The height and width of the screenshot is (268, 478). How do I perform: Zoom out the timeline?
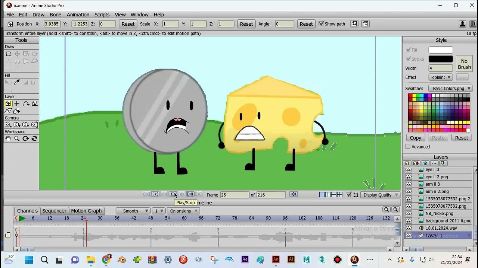point(387,210)
